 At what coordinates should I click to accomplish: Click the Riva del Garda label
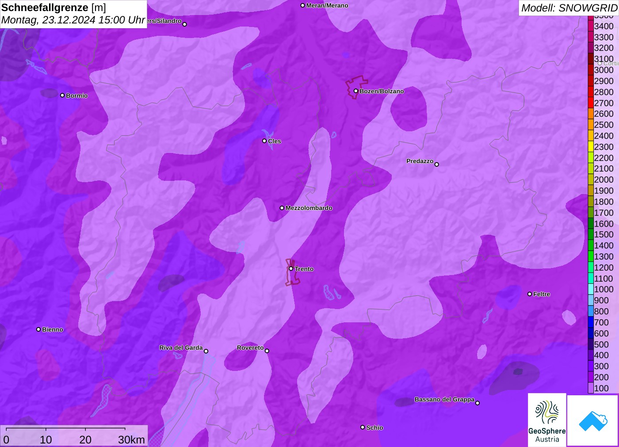click(181, 348)
